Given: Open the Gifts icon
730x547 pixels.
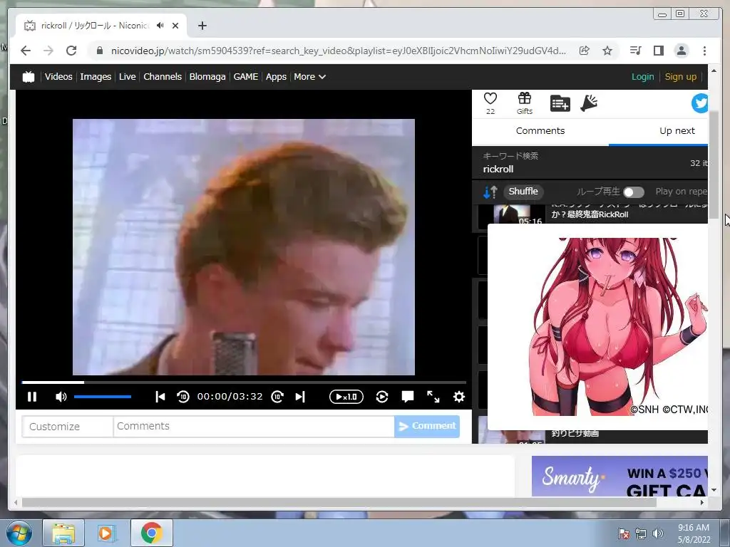Looking at the screenshot, I should click(525, 103).
